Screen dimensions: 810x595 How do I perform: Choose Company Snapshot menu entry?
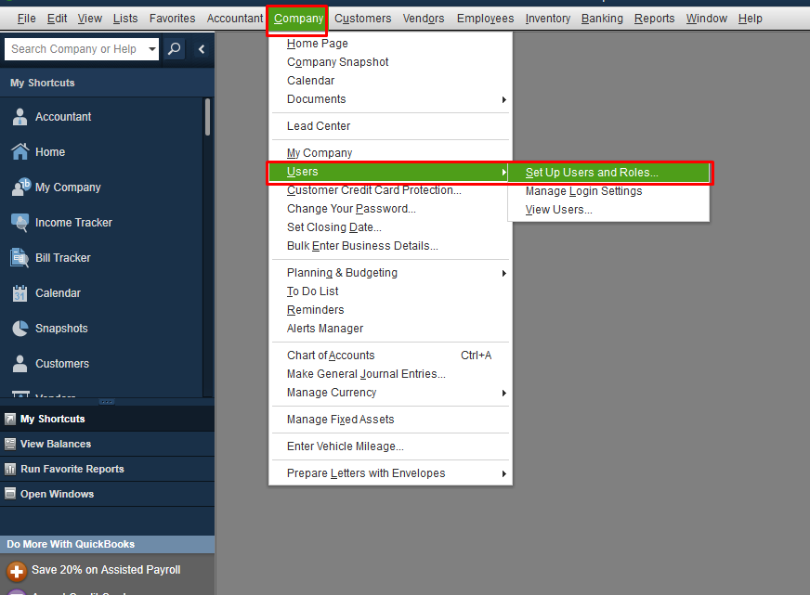(x=390, y=62)
